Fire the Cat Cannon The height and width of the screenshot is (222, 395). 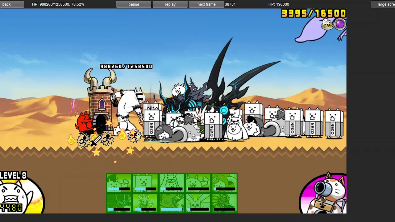(323, 193)
